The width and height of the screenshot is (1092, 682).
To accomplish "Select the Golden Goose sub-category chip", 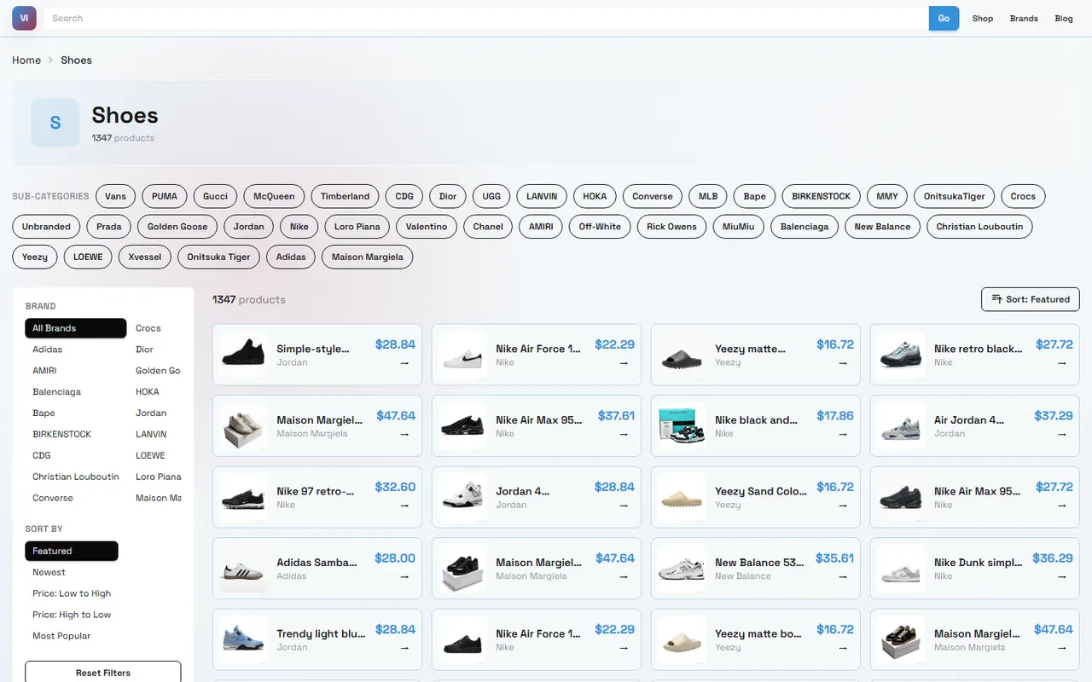I will coord(177,227).
